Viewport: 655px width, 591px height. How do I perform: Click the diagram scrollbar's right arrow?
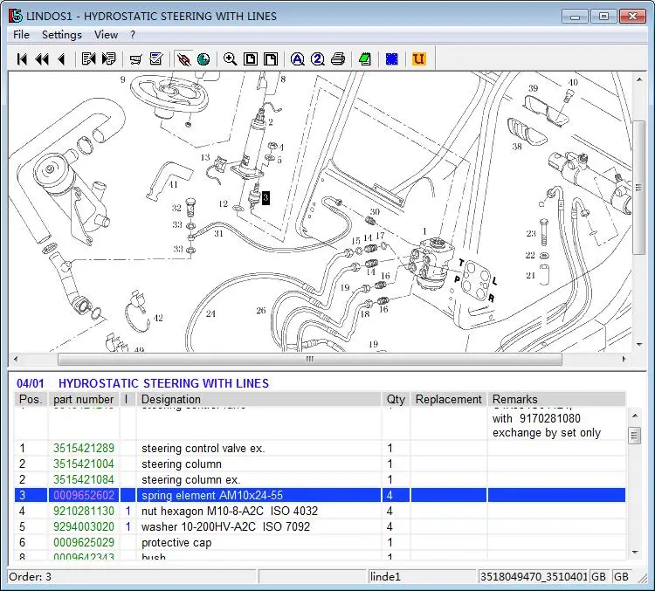[624, 359]
